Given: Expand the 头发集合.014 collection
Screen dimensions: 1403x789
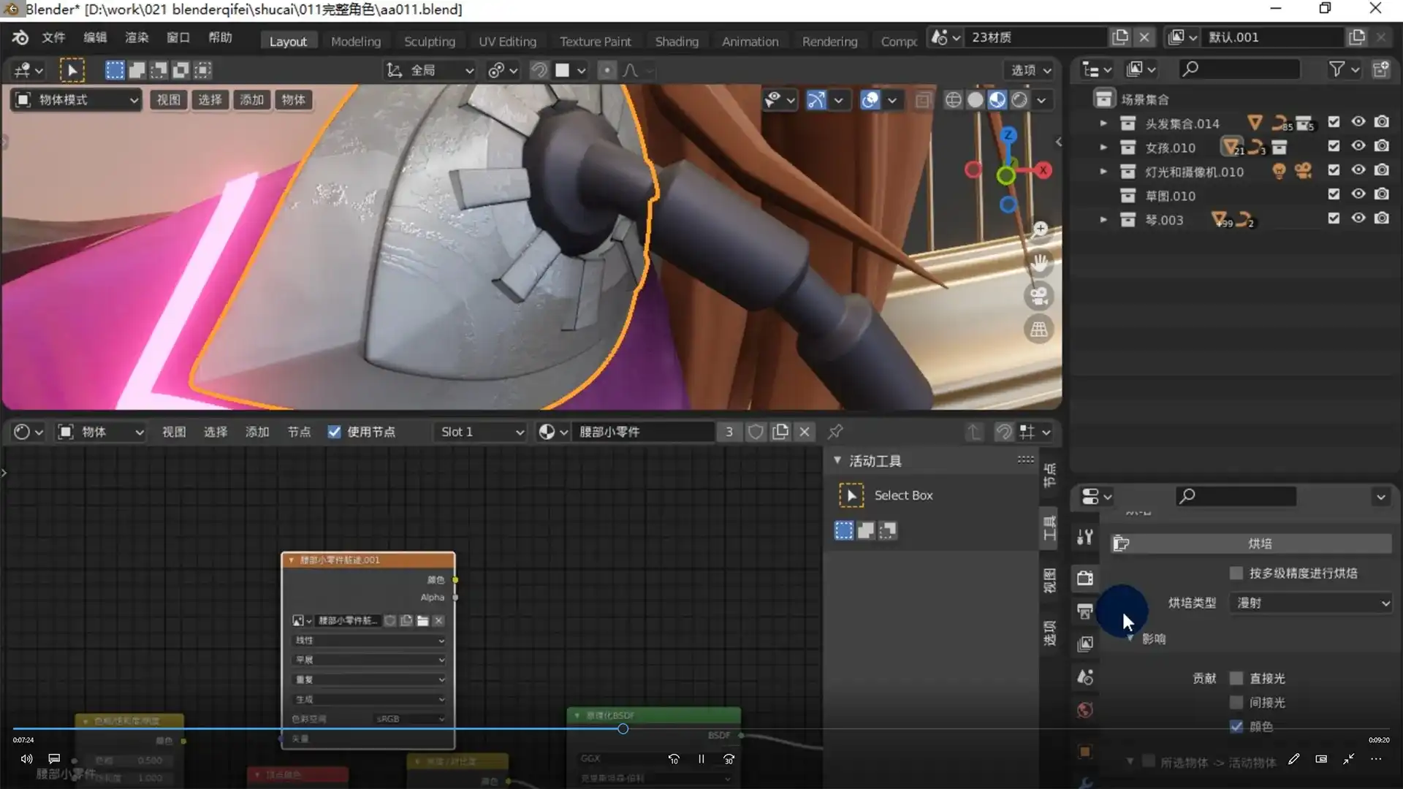Looking at the screenshot, I should tap(1103, 123).
